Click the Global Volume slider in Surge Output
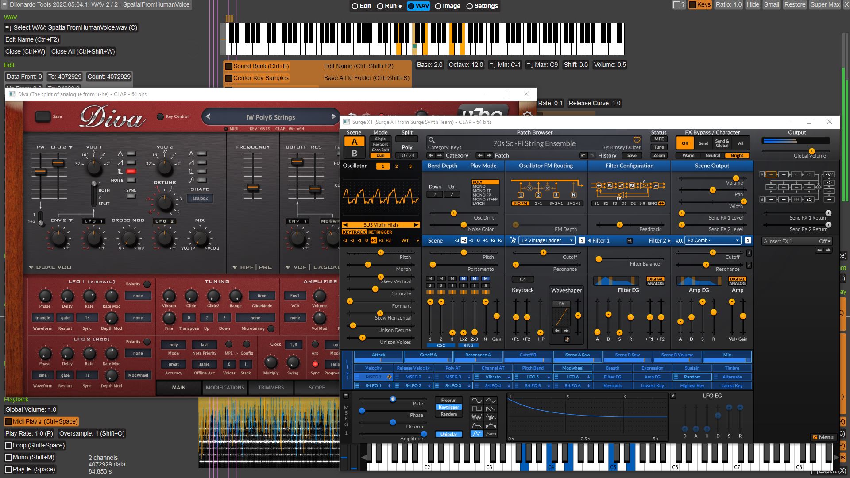 (x=811, y=151)
